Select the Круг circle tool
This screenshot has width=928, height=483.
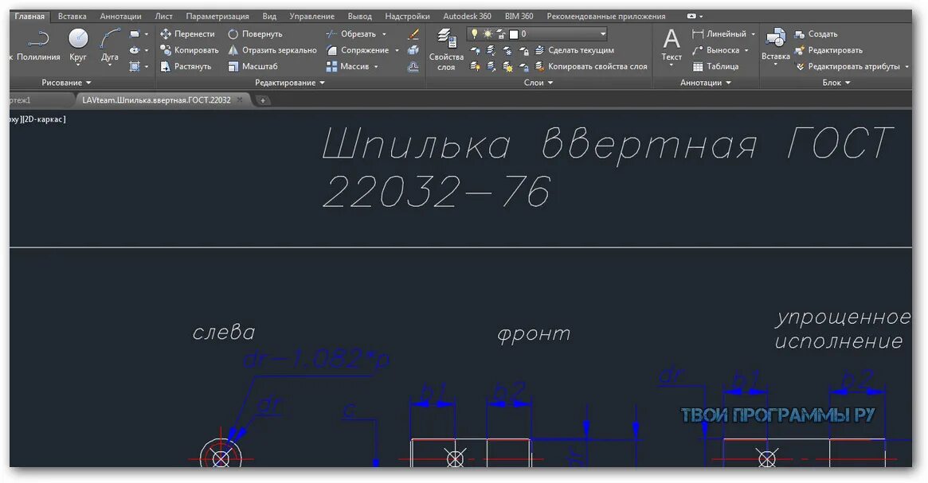pyautogui.click(x=78, y=45)
